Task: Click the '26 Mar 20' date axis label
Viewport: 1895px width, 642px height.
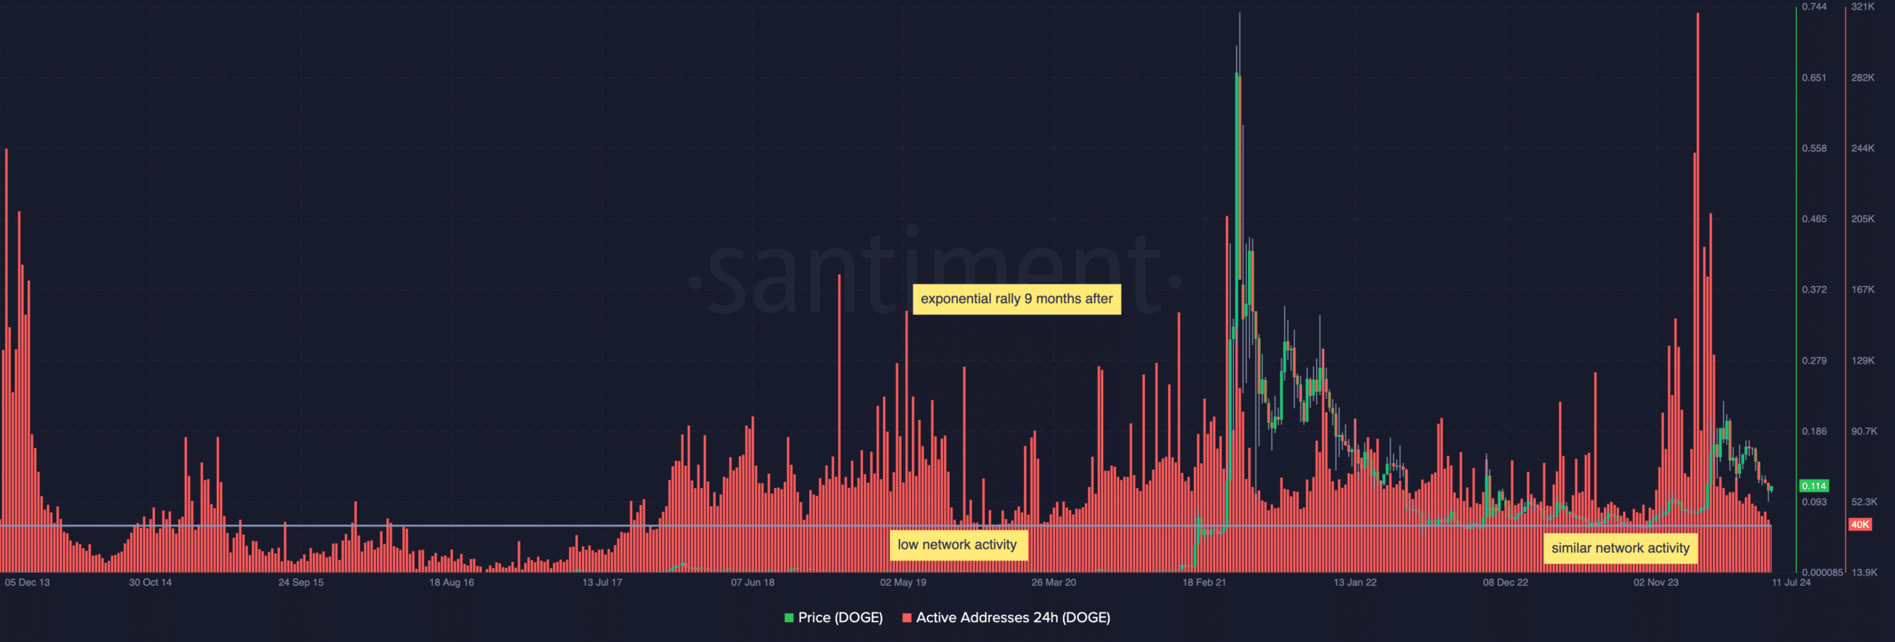Action: click(x=1054, y=583)
